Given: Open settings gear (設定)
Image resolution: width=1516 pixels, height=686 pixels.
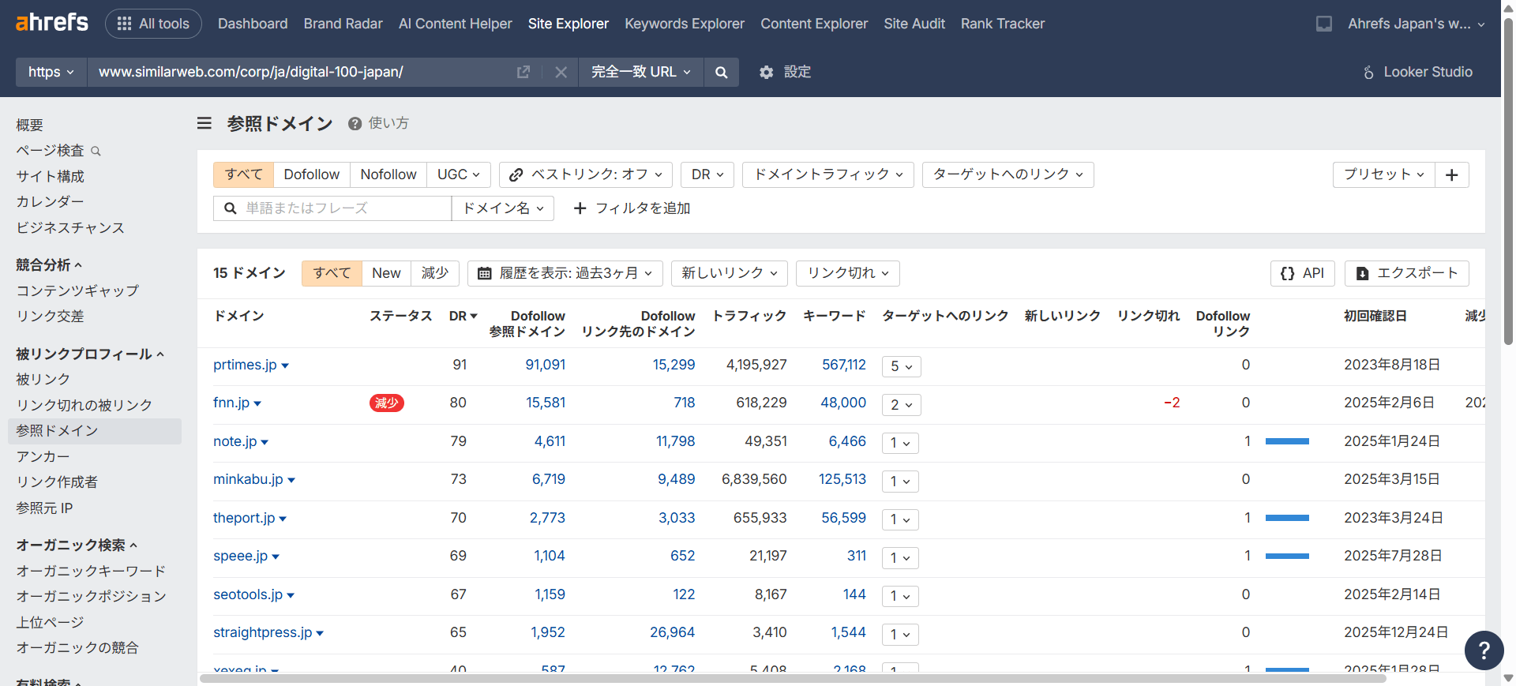Looking at the screenshot, I should [785, 72].
